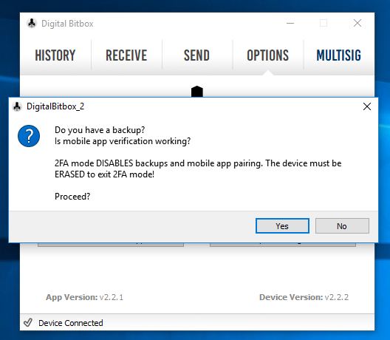This screenshot has width=390, height=340.
Task: Click the DigitalBitbox_2 dialog title icon
Action: click(17, 106)
